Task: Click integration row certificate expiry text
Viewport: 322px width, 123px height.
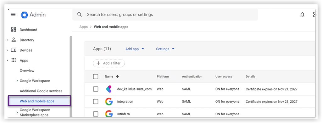Action: (x=271, y=101)
